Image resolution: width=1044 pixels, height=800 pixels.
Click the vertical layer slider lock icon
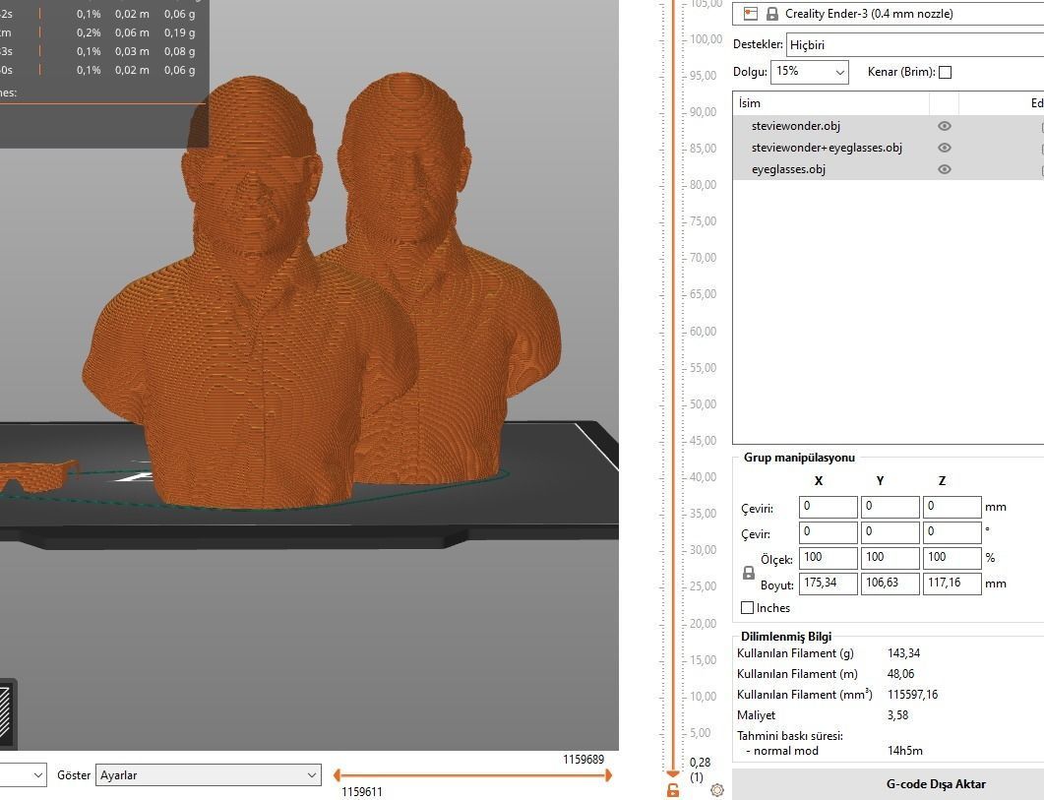[x=673, y=790]
